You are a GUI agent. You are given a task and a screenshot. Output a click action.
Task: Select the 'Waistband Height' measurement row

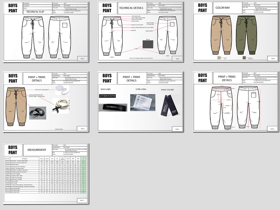point(46,165)
